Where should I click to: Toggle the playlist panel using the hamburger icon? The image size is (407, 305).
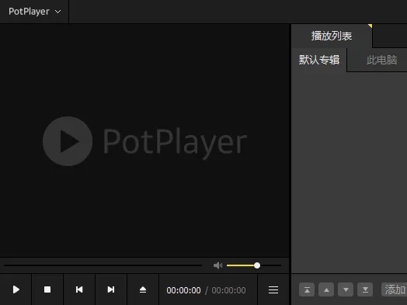point(273,289)
